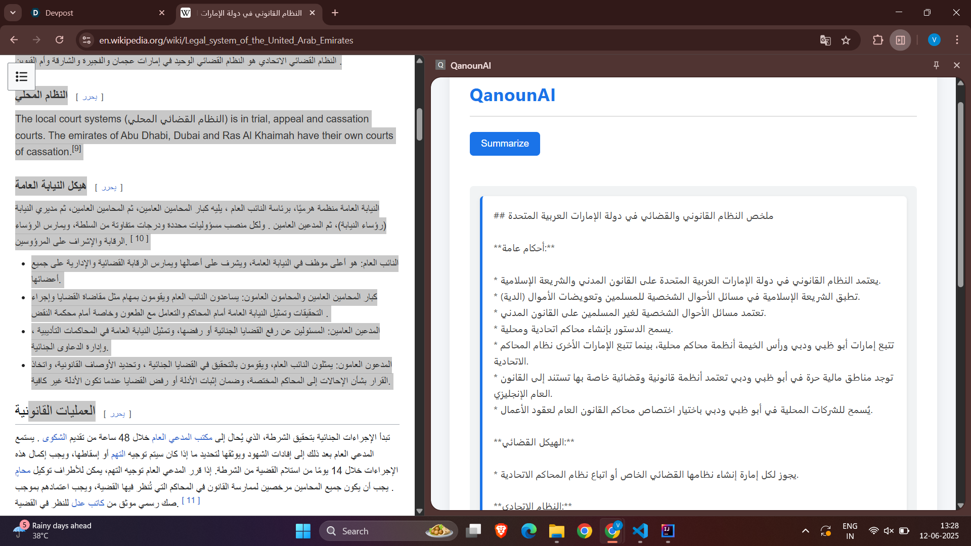Click the edit link beside النظام المحلي heading

pyautogui.click(x=90, y=97)
